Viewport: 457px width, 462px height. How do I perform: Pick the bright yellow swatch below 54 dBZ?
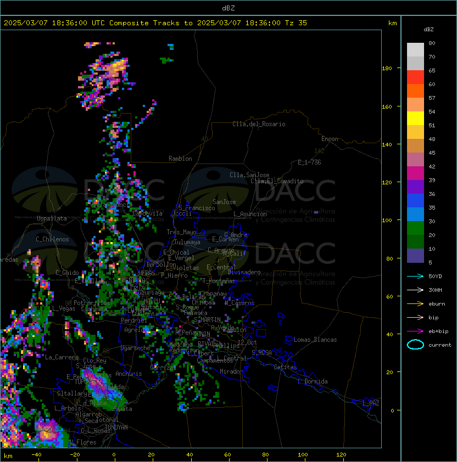coord(415,118)
